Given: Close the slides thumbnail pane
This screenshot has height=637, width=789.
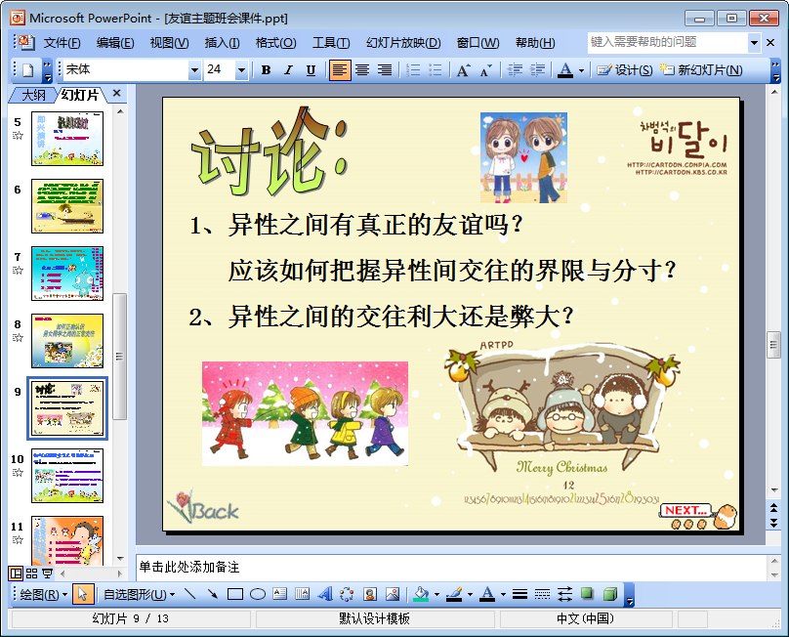Looking at the screenshot, I should (x=117, y=93).
